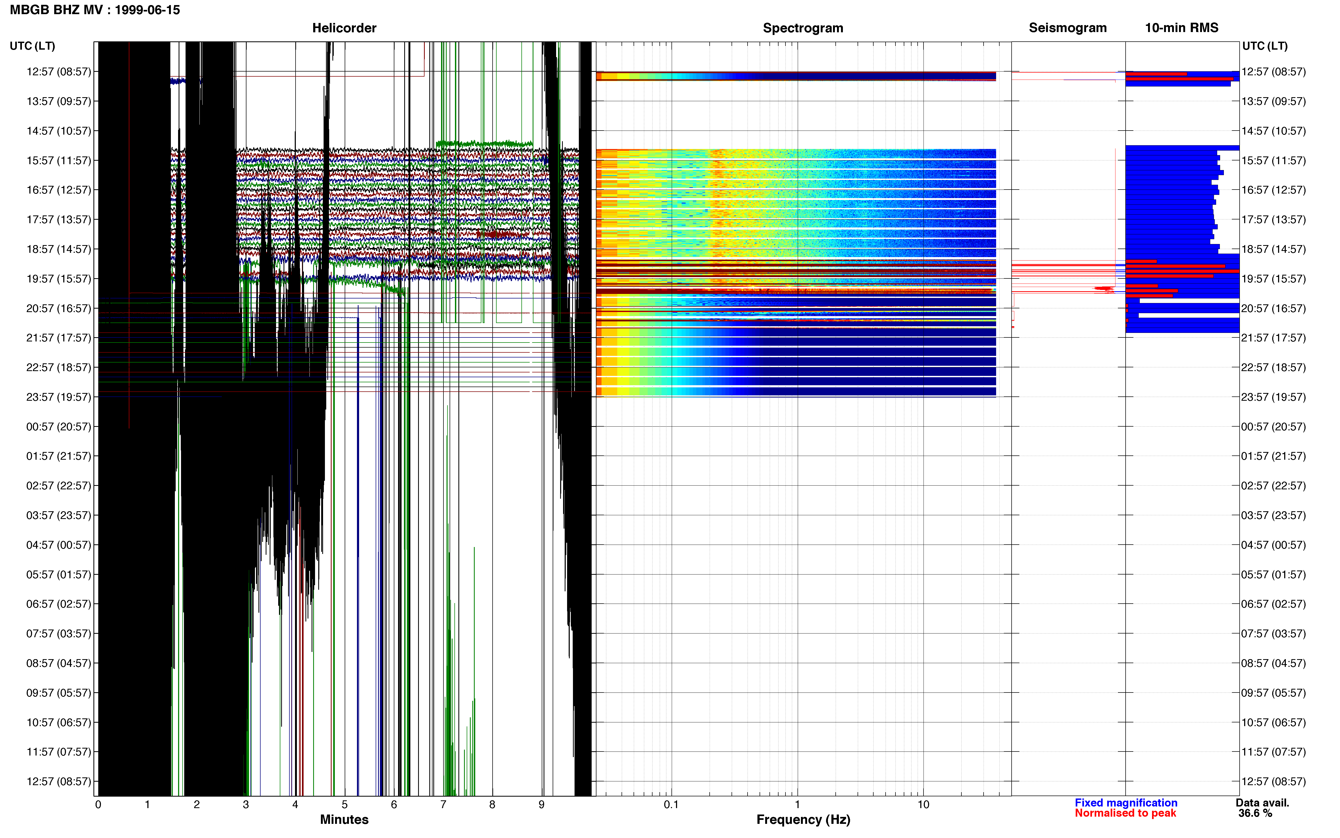The image size is (1340, 838).
Task: Click left time label '13:57 (09:57)'
Action: click(59, 101)
